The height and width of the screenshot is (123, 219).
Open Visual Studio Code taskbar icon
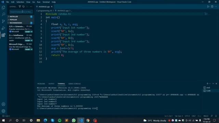point(81,120)
